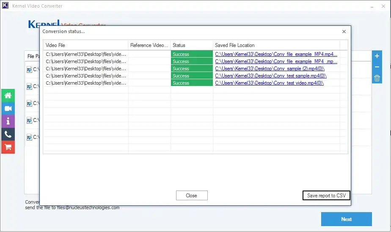Open Conv_test video.mp4(0) location link
391x232 pixels.
[269, 83]
